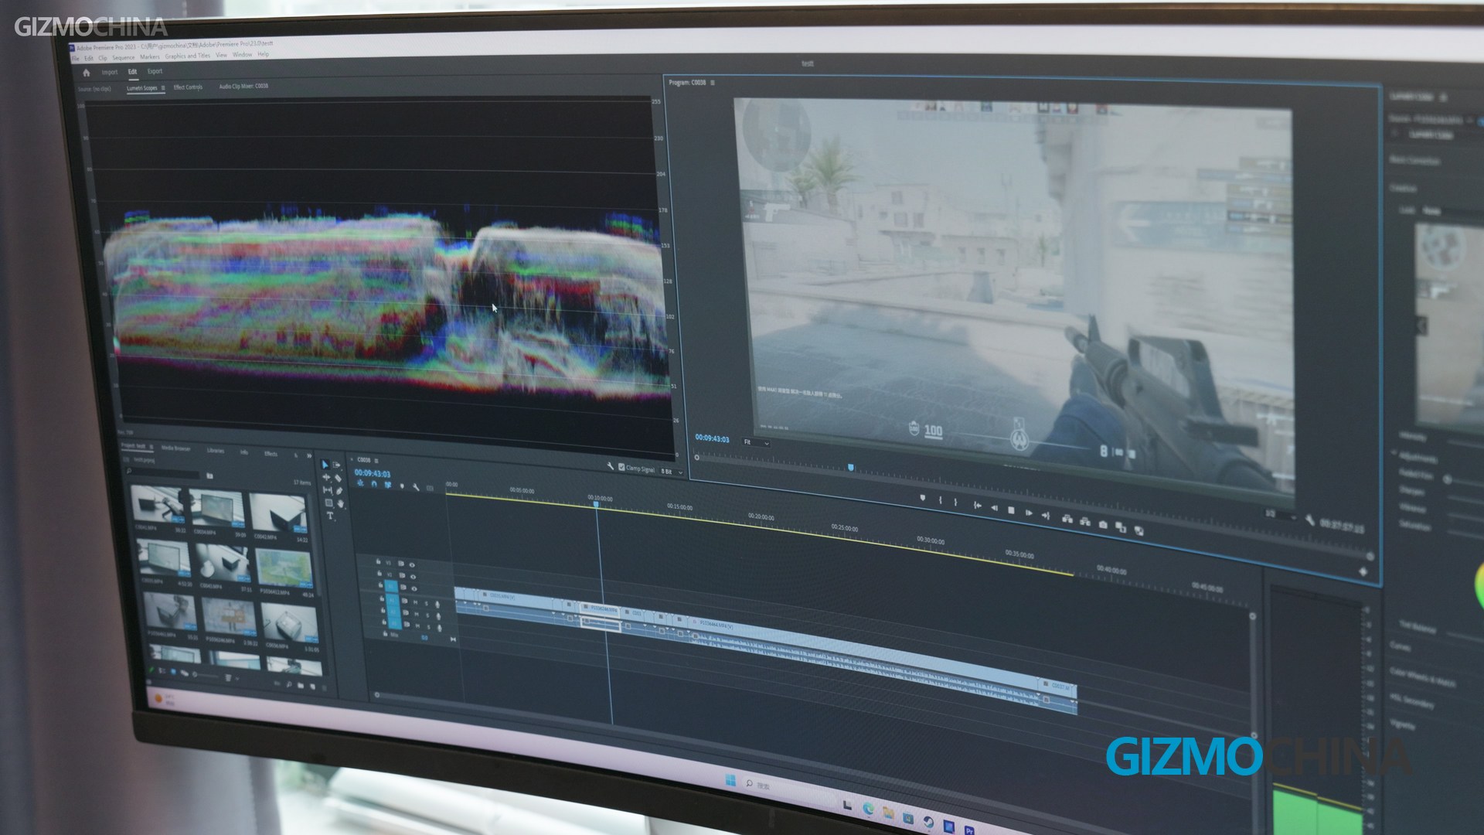Select the Pen tool
Viewport: 1484px width, 835px height.
(x=339, y=491)
